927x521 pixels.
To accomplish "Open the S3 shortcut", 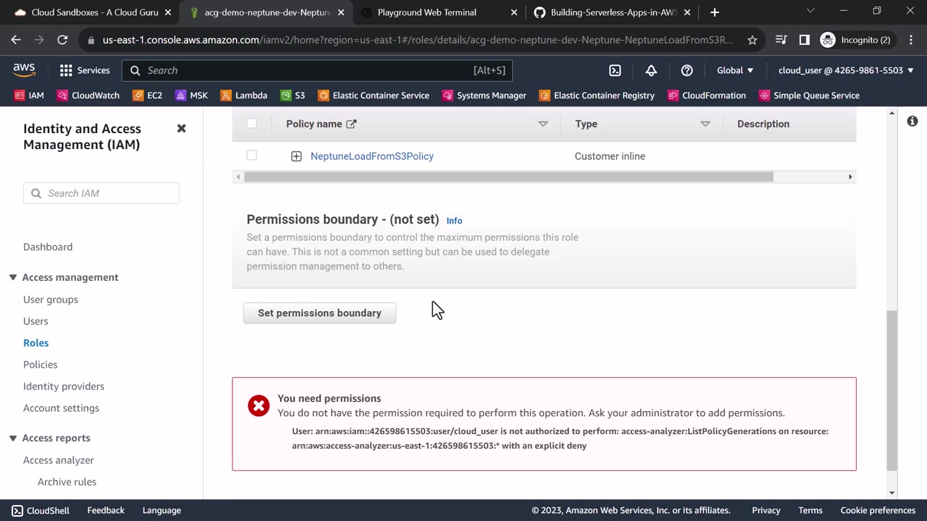I will click(x=293, y=96).
